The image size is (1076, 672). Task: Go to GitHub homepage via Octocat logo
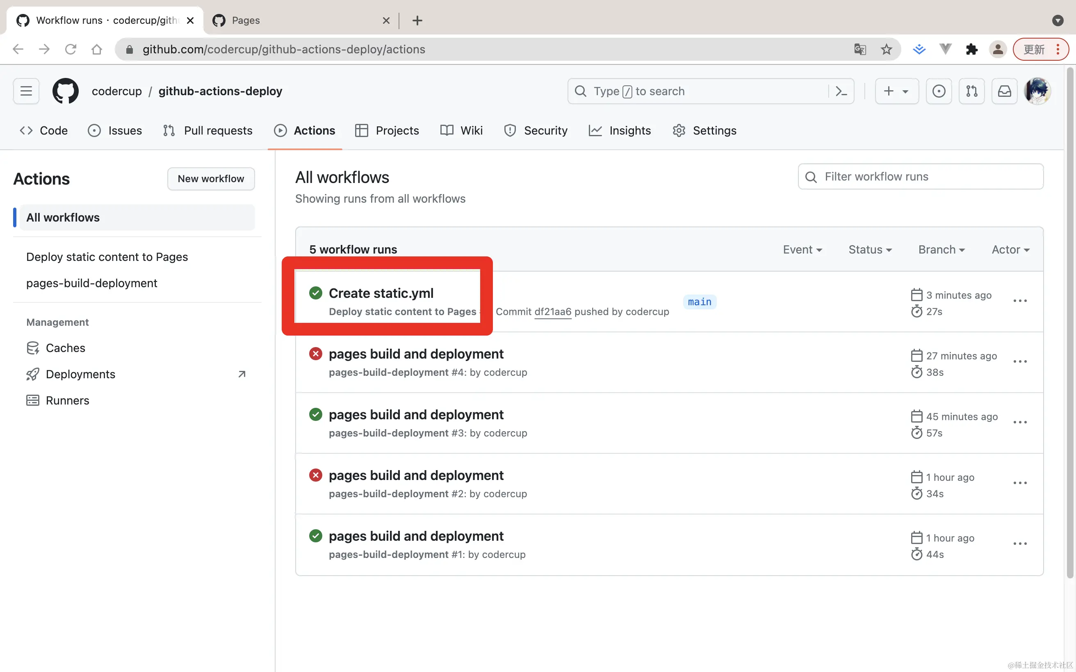(x=65, y=91)
